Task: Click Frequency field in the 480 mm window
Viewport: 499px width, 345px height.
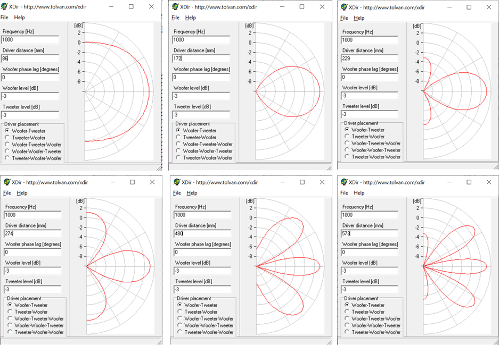Action: point(202,215)
